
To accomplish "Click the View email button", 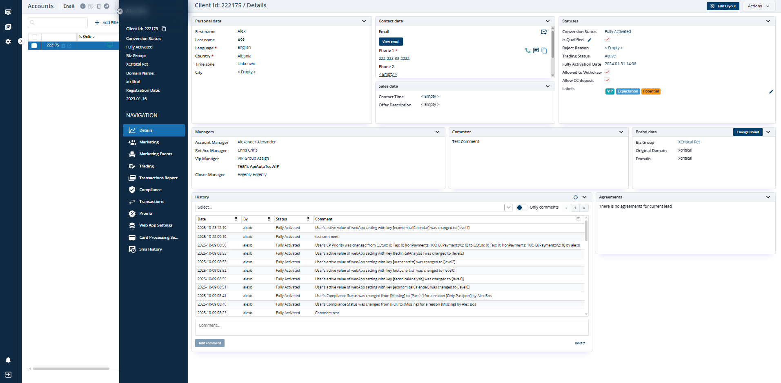I will tap(390, 42).
